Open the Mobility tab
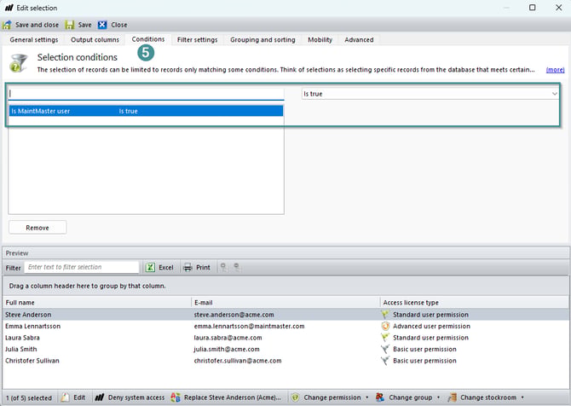This screenshot has height=406, width=571. [320, 40]
